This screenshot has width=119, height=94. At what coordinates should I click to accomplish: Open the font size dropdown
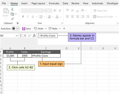(x=51, y=11)
